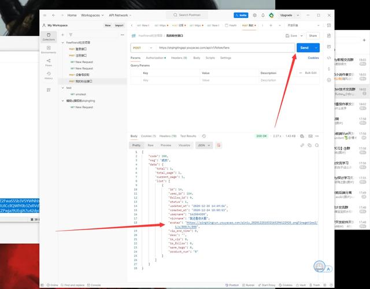
Task: Select the Raw response view tab
Action: tap(150, 145)
